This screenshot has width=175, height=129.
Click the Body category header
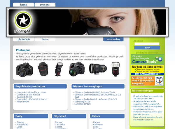(31, 116)
